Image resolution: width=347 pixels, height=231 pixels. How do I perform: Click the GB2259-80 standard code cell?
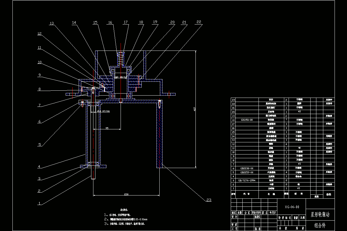(x=247, y=172)
